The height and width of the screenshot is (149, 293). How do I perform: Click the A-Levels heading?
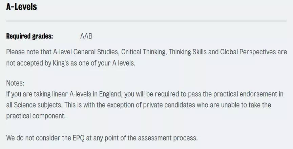[21, 6]
